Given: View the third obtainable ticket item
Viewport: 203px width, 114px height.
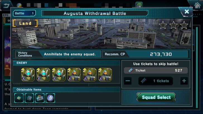Looking at the screenshot, I should [40, 98].
